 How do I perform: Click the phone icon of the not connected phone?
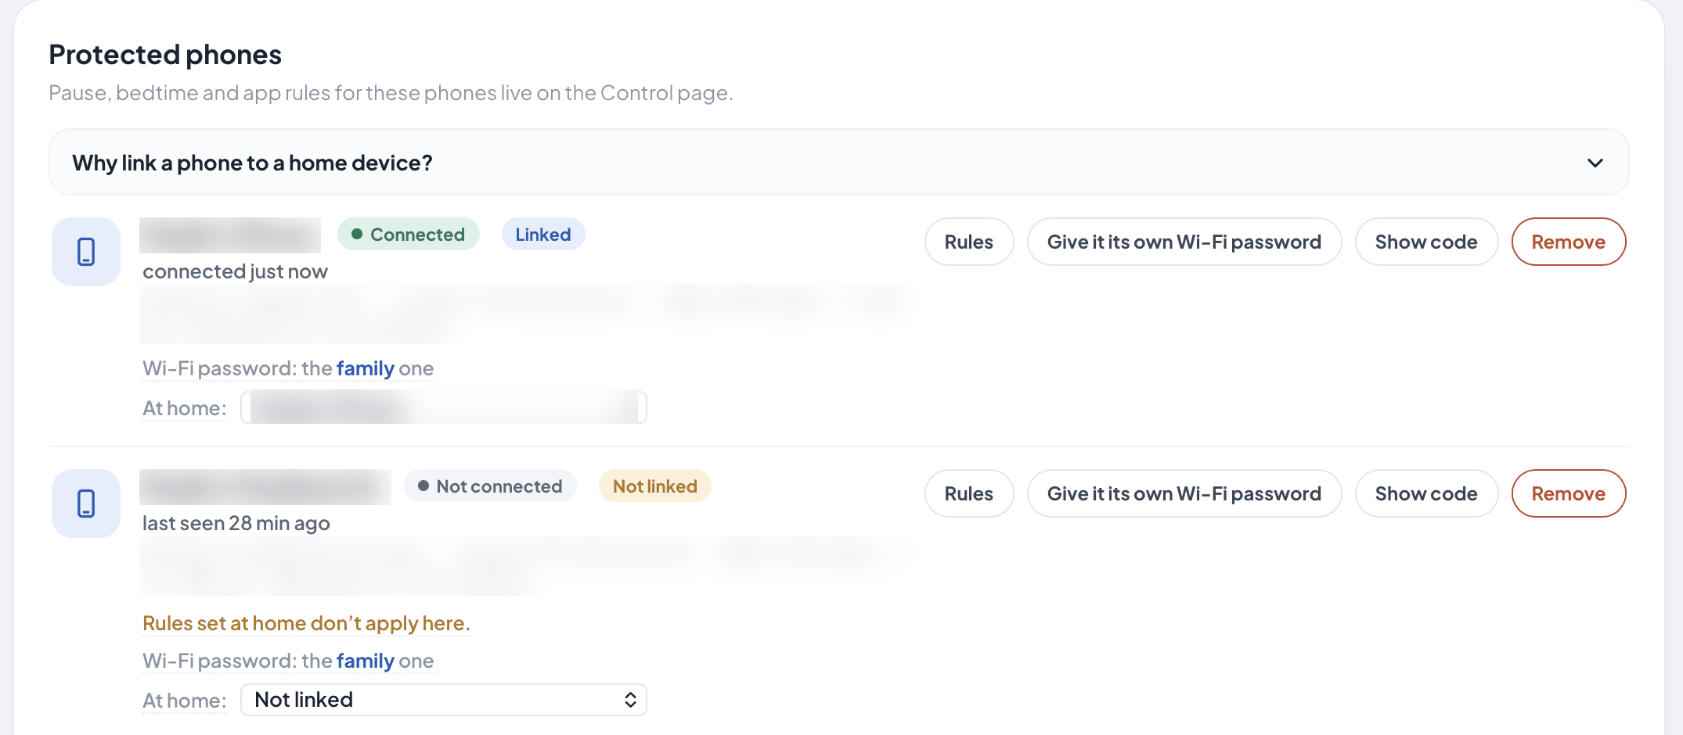tap(86, 504)
